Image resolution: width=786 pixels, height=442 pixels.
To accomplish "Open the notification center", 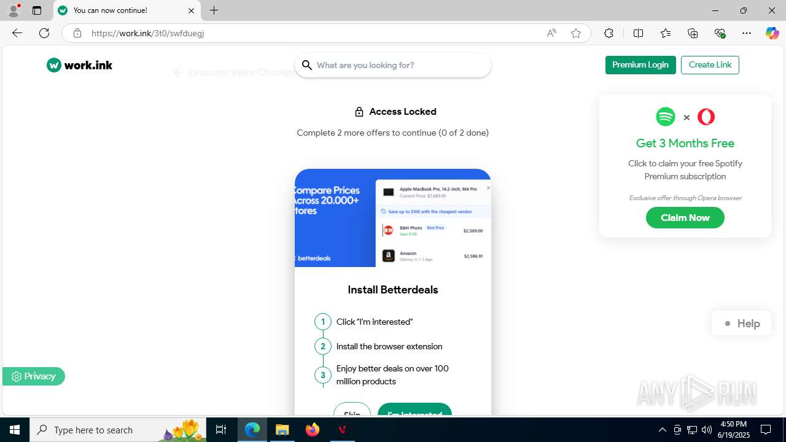I will 766,430.
